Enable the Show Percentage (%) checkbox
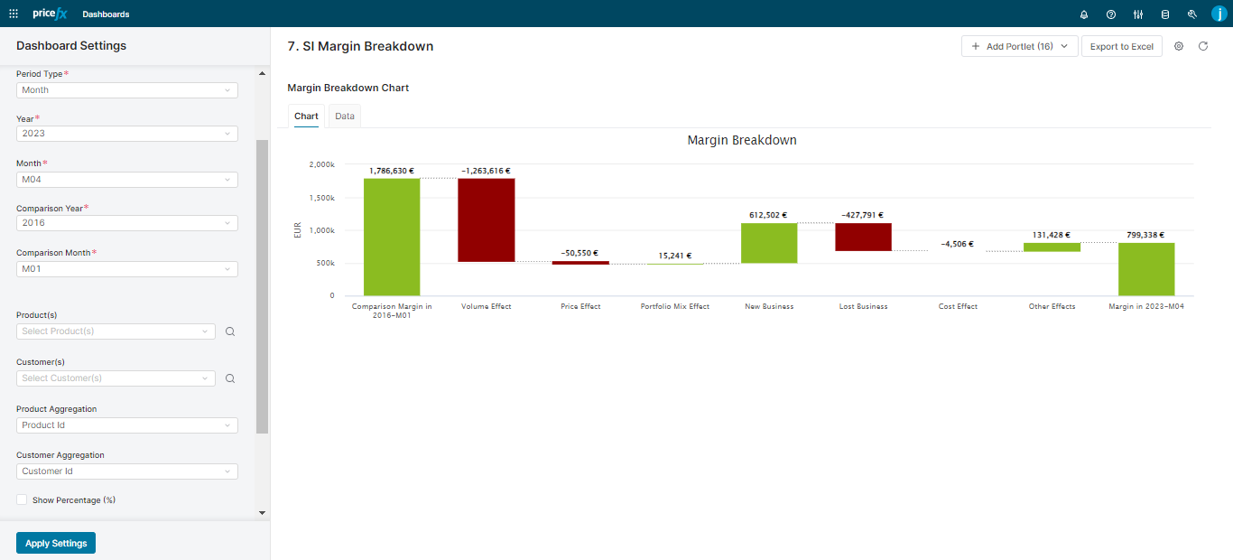The width and height of the screenshot is (1233, 560). tap(21, 499)
